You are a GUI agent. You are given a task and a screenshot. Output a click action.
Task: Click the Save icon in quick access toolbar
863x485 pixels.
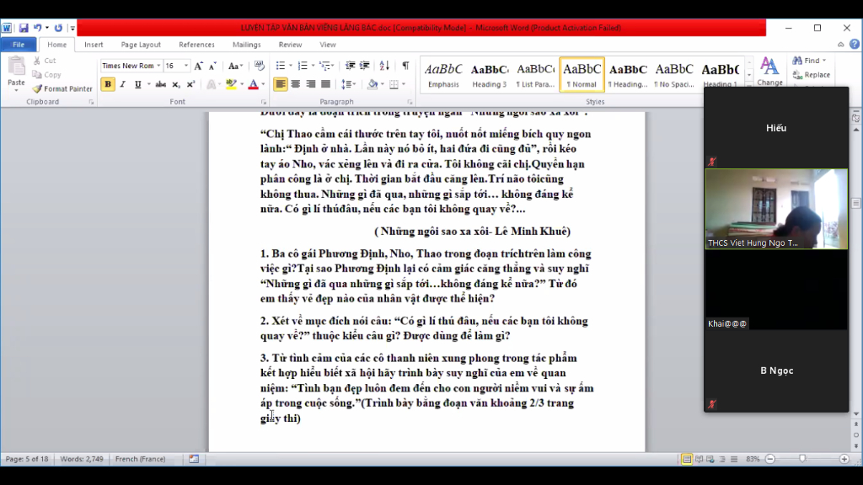pos(23,28)
